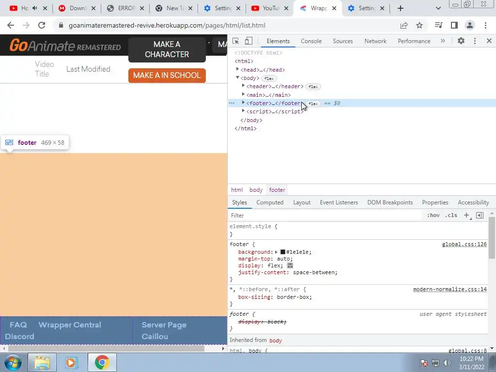This screenshot has width=496, height=372.
Task: Focus the styles Filter input field
Action: coord(326,216)
